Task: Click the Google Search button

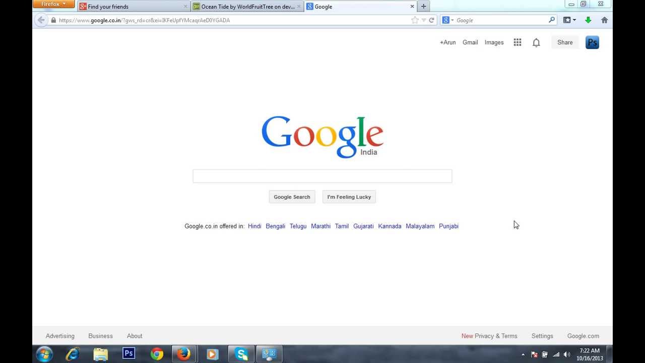Action: [292, 197]
